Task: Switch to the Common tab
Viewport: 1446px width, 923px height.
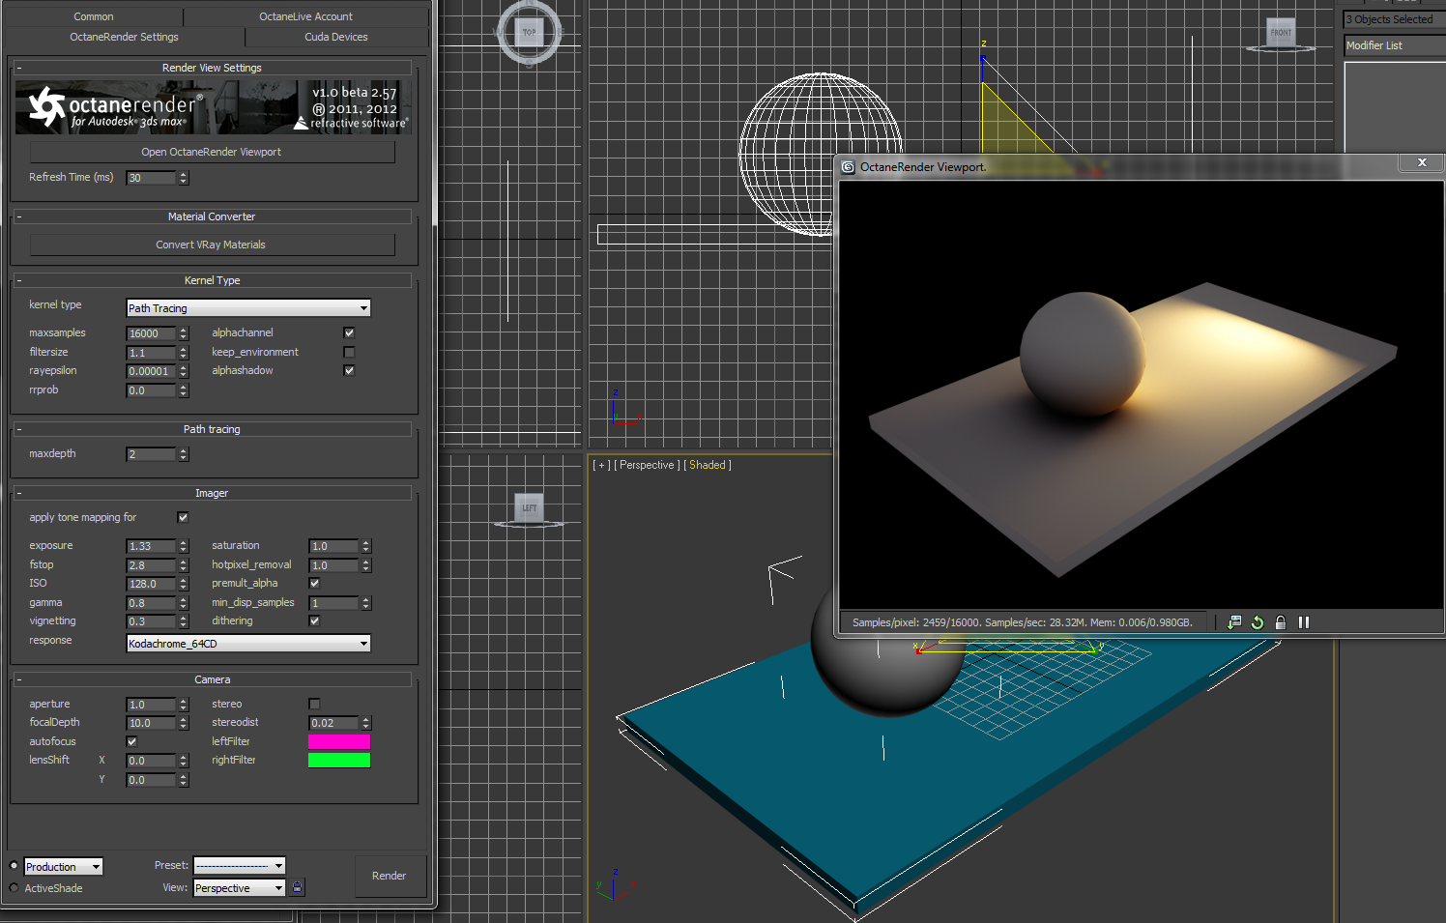Action: [94, 16]
